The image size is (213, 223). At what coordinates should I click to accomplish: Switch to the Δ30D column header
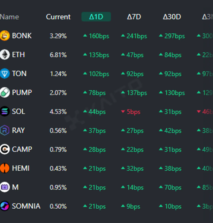[x=172, y=17]
